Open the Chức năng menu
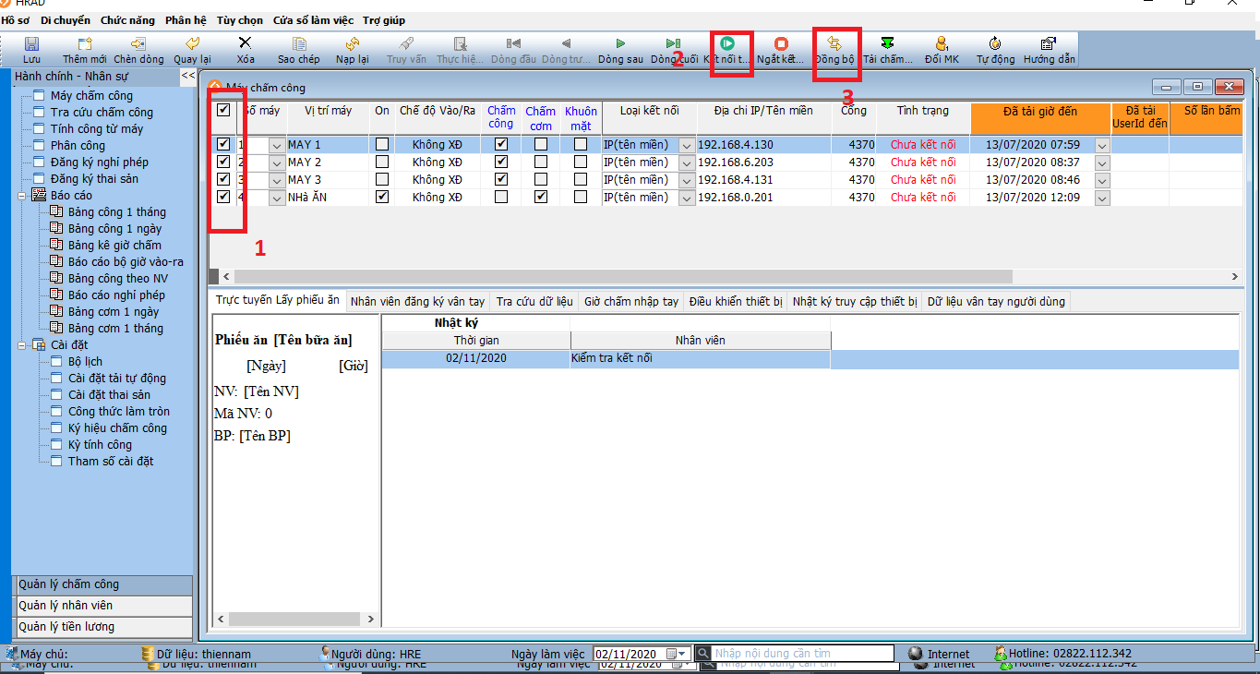The image size is (1260, 674). pos(127,20)
